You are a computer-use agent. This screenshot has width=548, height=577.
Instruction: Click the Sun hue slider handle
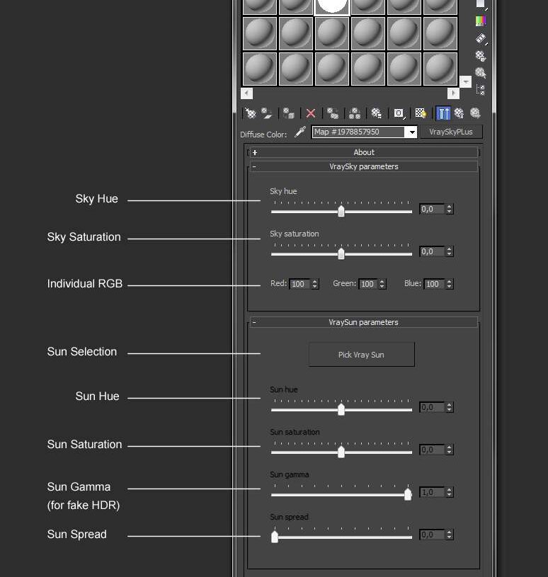click(x=341, y=409)
